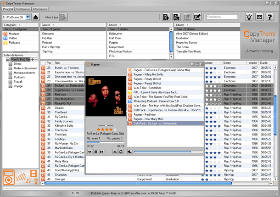Switch to the Principal tab

(x=8, y=9)
